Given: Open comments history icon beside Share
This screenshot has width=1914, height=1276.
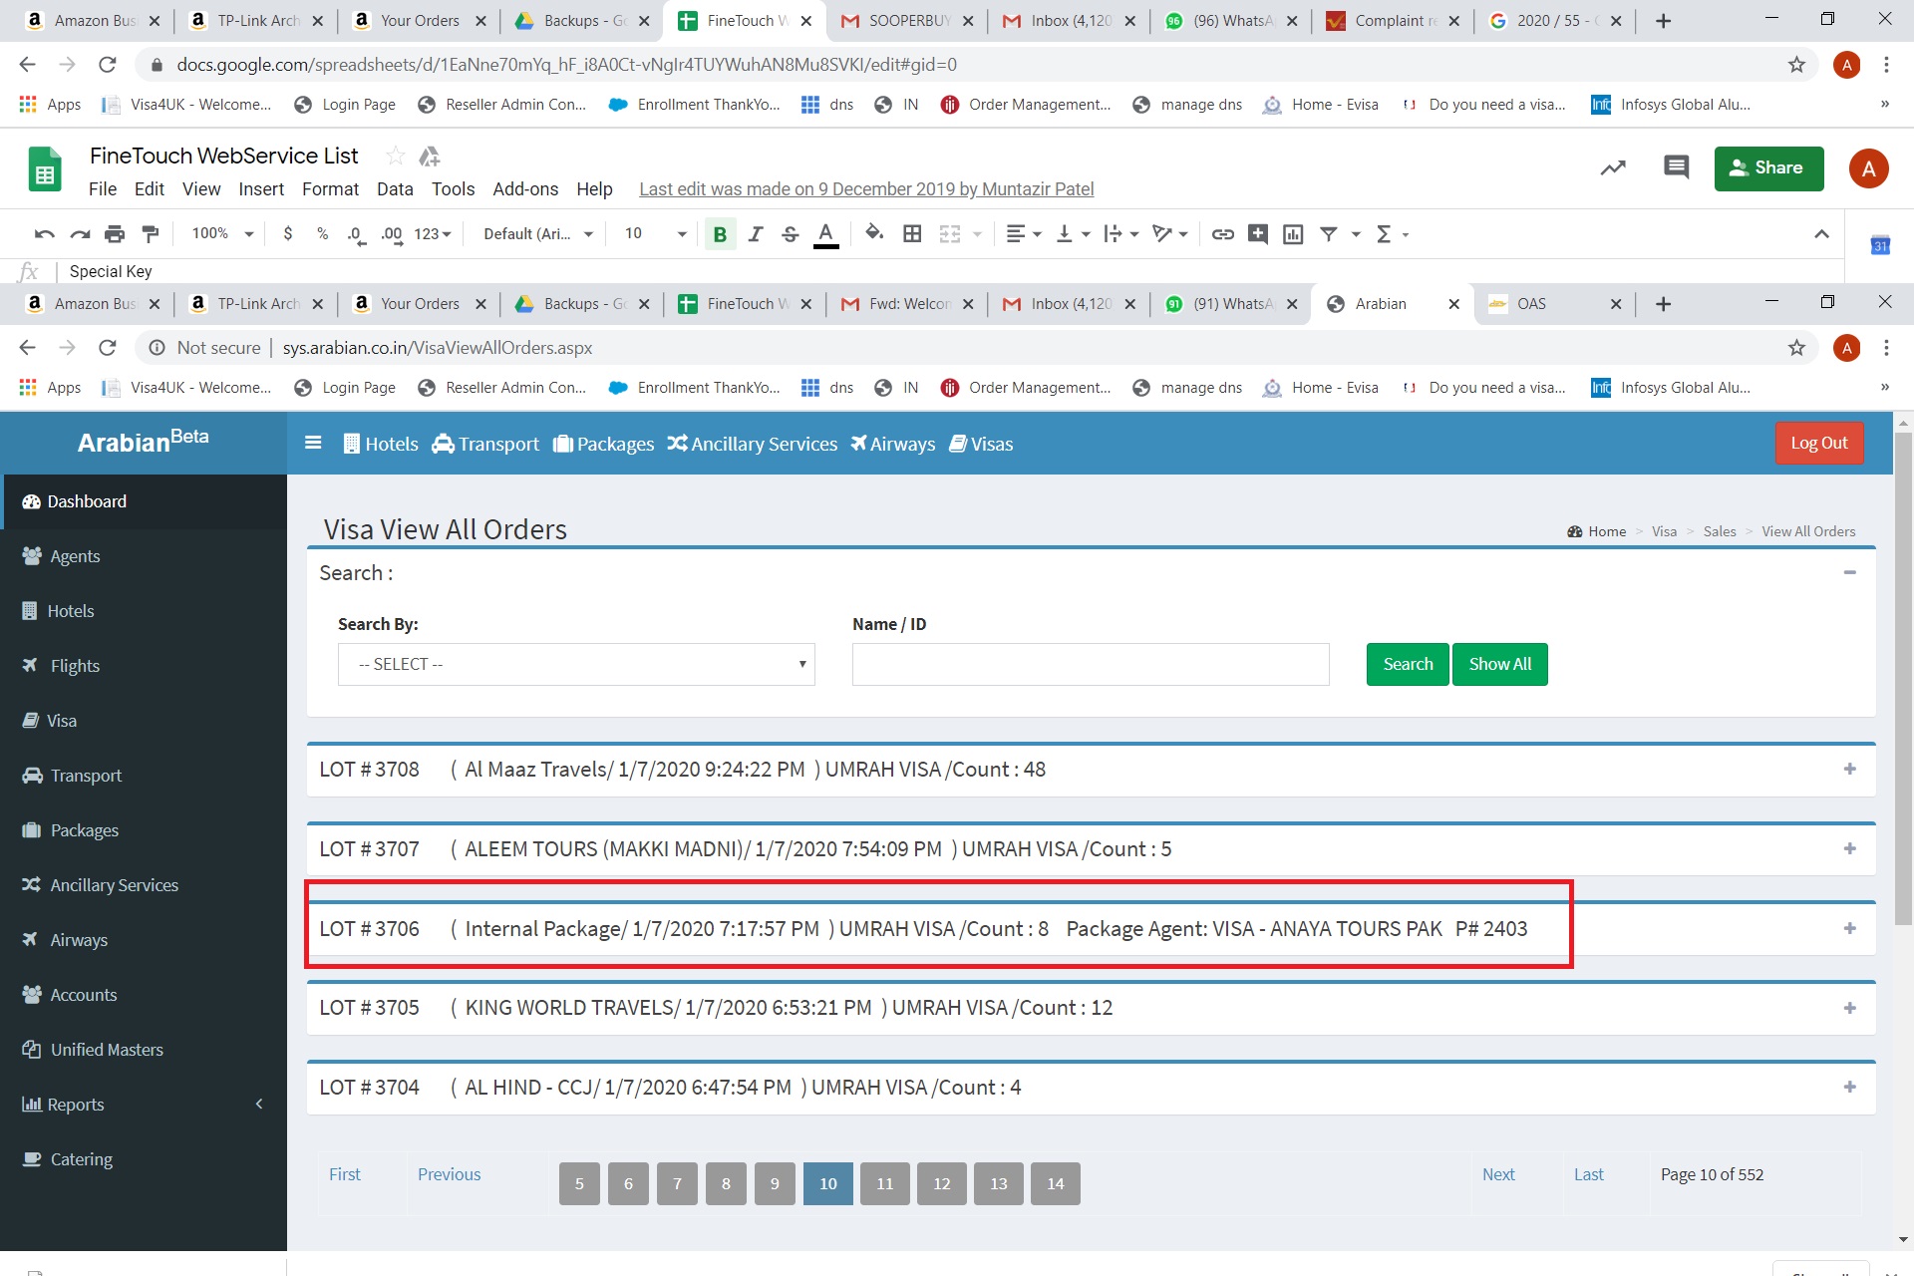Looking at the screenshot, I should click(1676, 167).
